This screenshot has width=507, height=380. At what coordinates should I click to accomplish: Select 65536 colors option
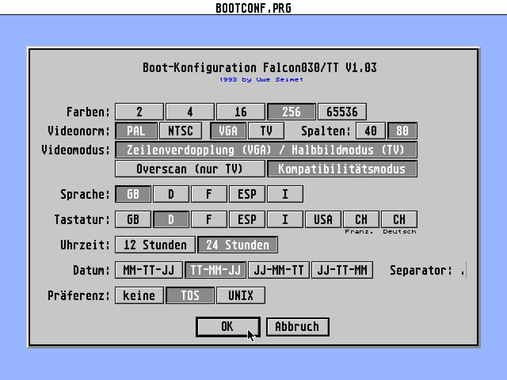click(x=342, y=112)
